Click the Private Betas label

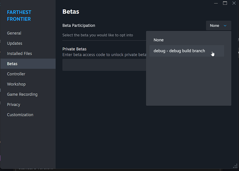[x=74, y=49]
